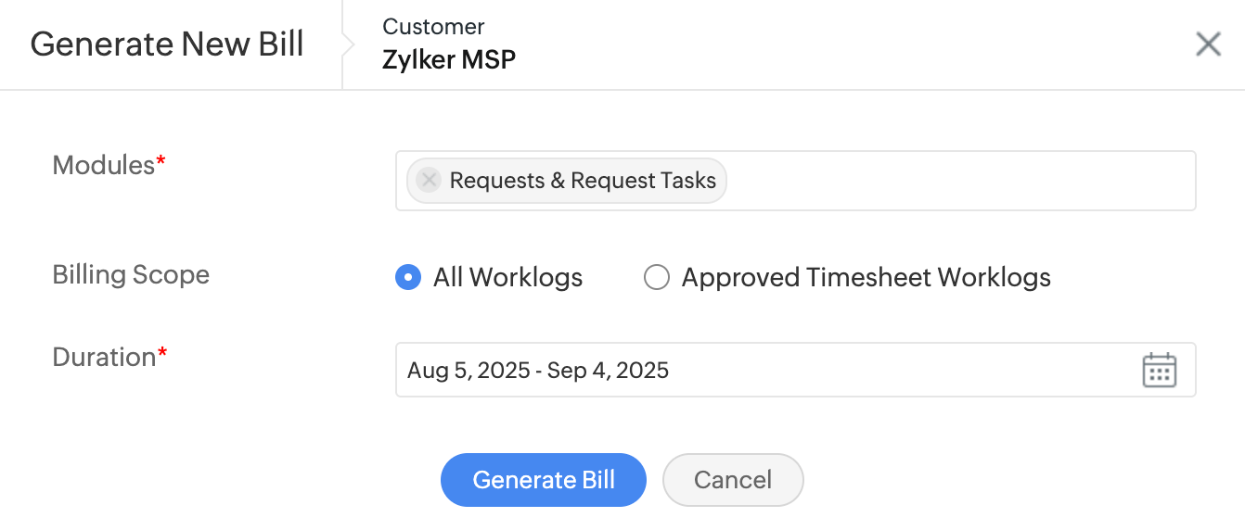Image resolution: width=1245 pixels, height=530 pixels.
Task: Click the Modules field label
Action: [x=104, y=166]
